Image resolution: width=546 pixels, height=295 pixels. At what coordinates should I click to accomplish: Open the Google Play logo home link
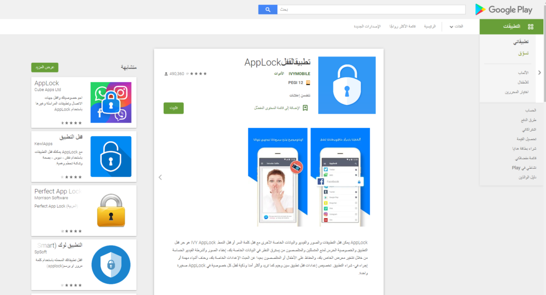click(x=503, y=10)
